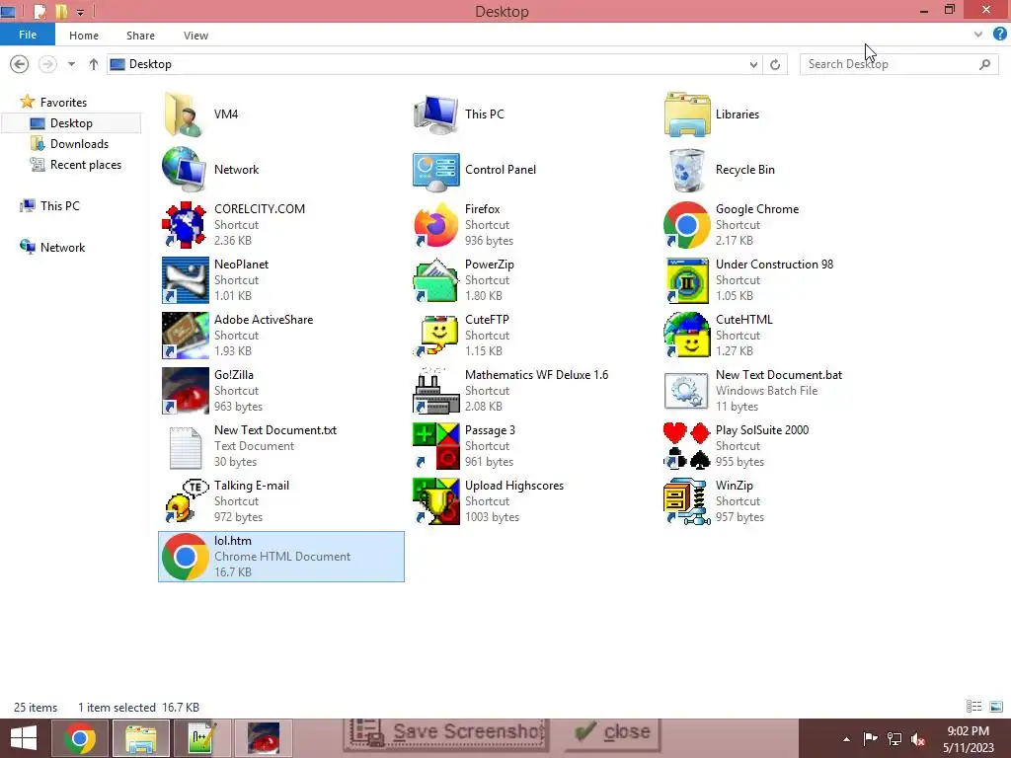Open the Share ribbon tab
Viewport: 1011px width, 758px height.
click(140, 36)
